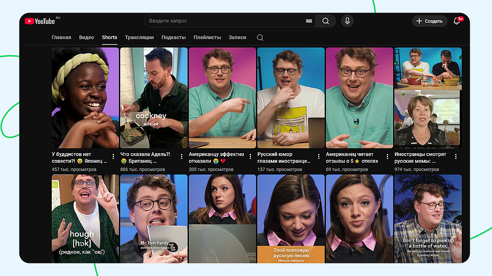Open the Плейлисты tab
Viewport: 492px width, 276px height.
click(207, 37)
